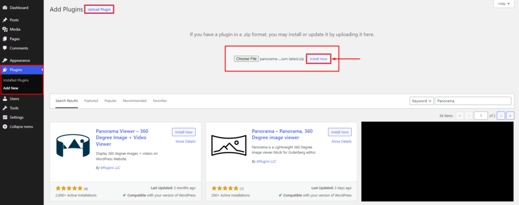The image size is (519, 205).
Task: Click the Users icon in sidebar
Action: tap(5, 99)
